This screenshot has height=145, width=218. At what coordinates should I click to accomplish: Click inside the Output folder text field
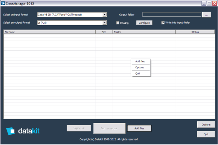172,15
